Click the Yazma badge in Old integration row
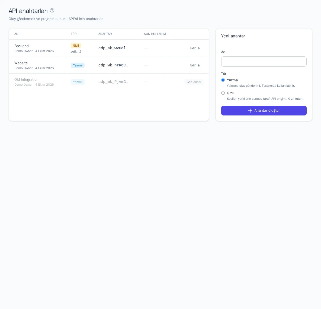Image resolution: width=321 pixels, height=309 pixels. pos(78,82)
